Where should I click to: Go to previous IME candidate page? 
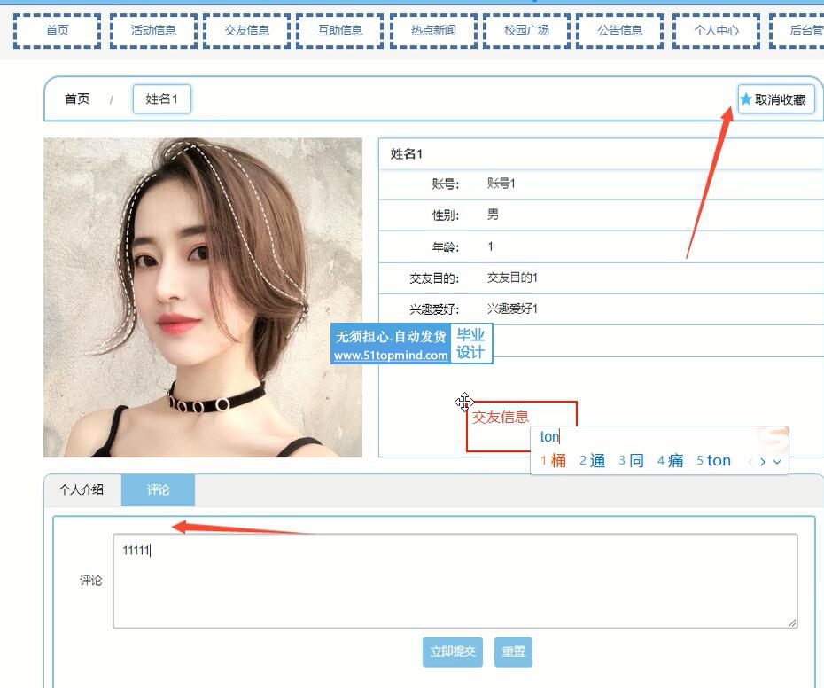point(750,462)
